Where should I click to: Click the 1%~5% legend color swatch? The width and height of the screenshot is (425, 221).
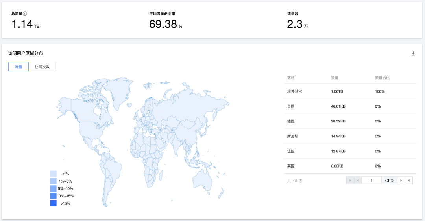pos(54,181)
